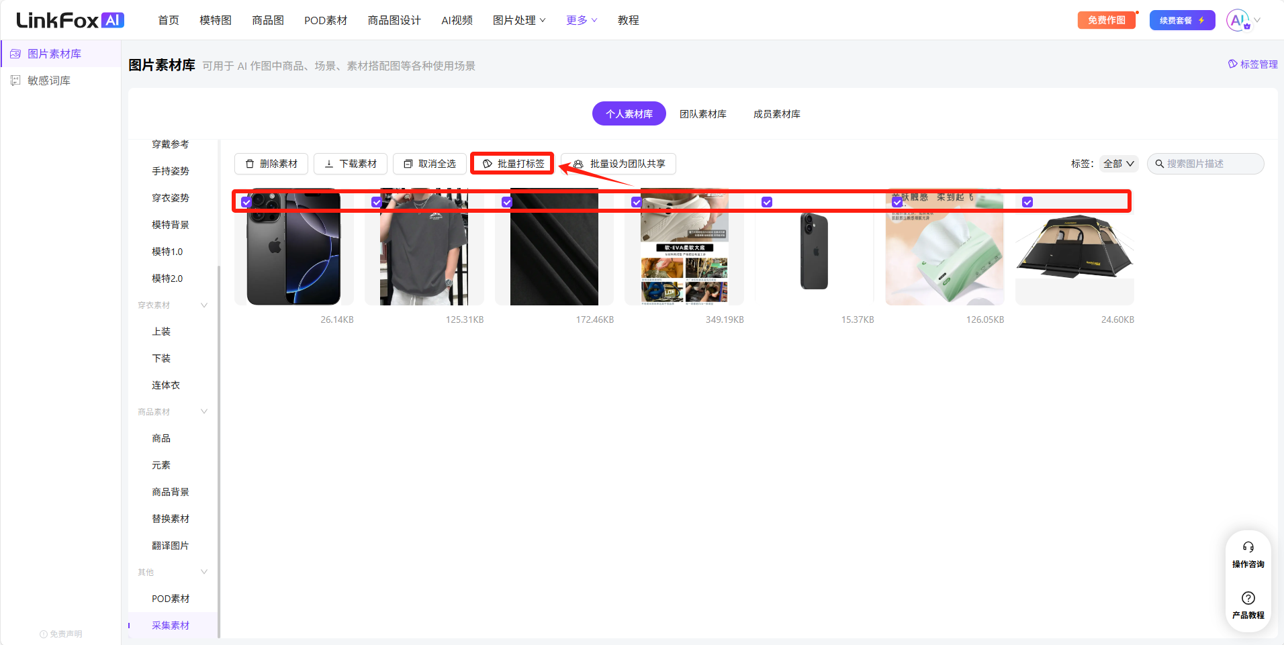Viewport: 1284px width, 645px height.
Task: Select 替换素材 category
Action: pyautogui.click(x=171, y=519)
